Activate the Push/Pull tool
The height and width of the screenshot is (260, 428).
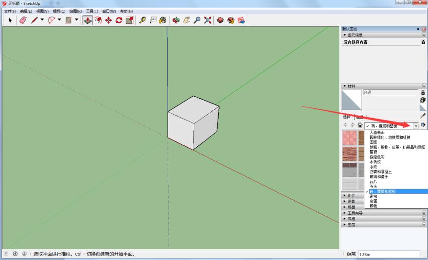pos(87,20)
